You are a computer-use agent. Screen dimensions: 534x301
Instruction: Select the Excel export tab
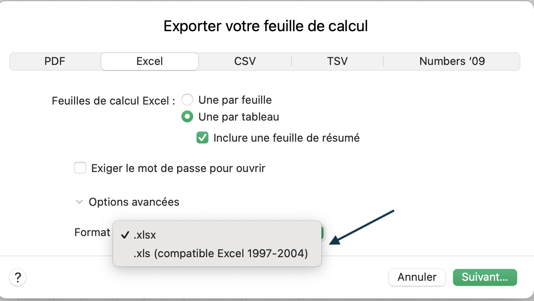[x=149, y=61]
